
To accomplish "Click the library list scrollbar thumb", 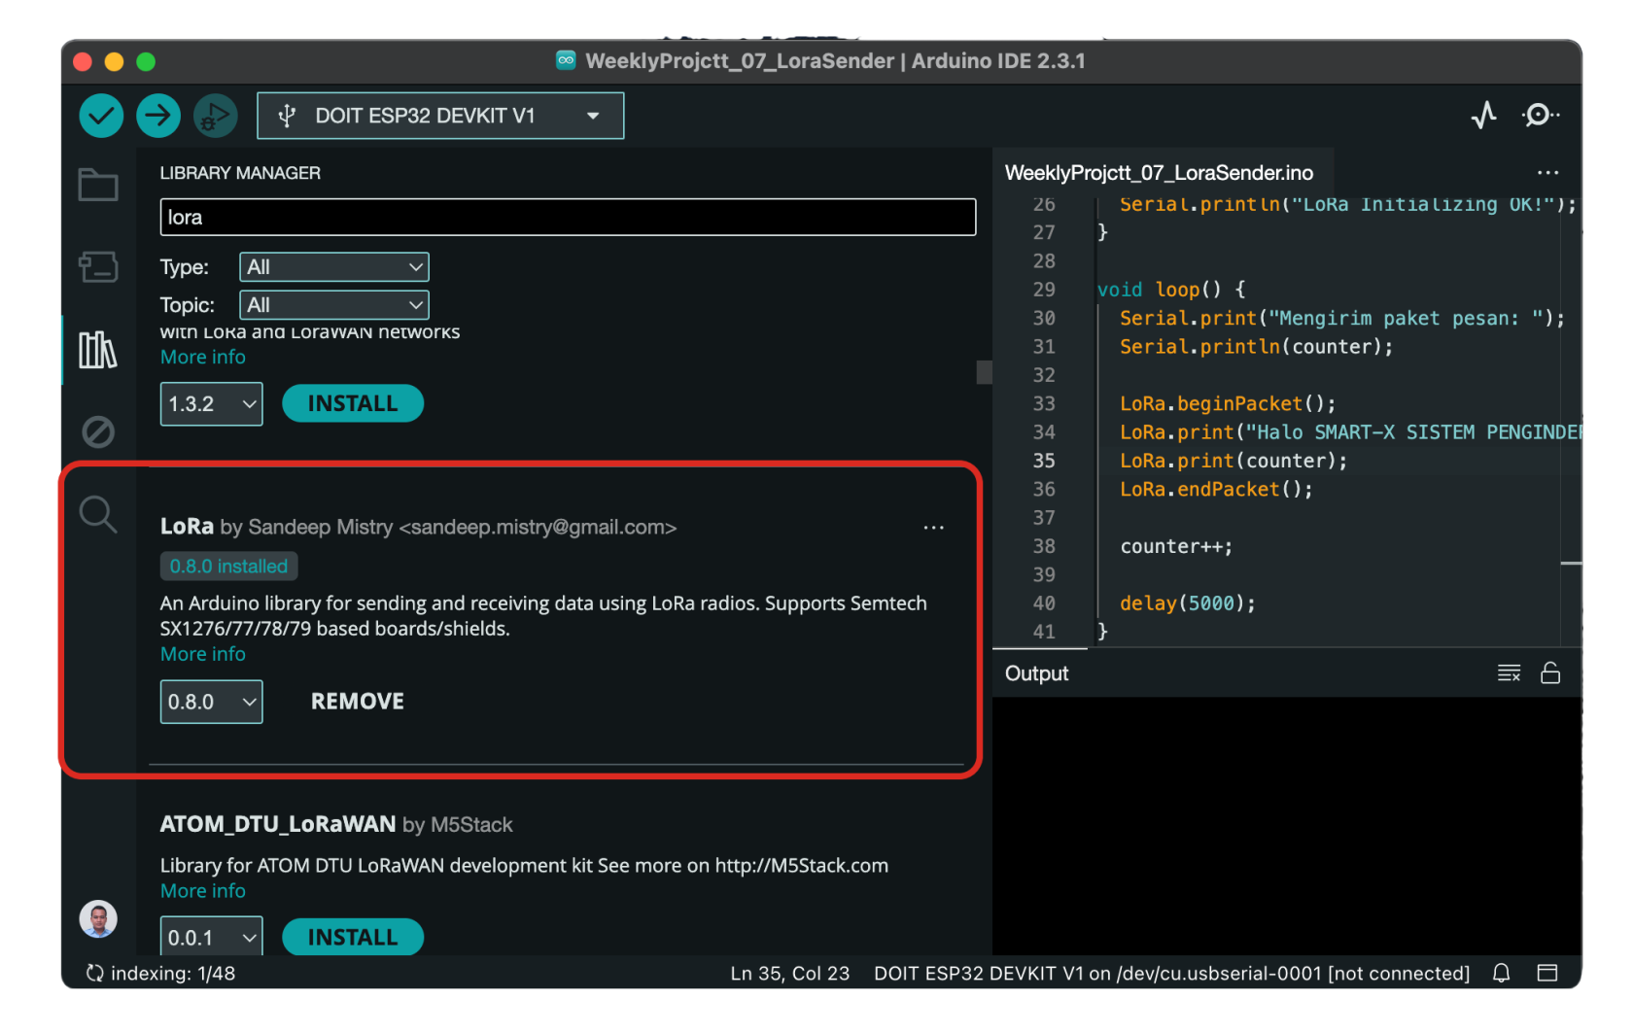I will (984, 372).
